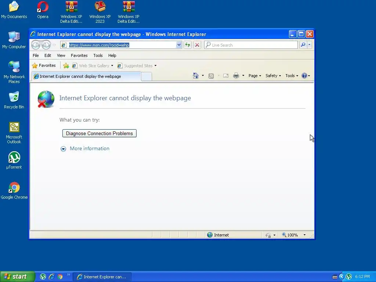
Task: Open Suggested Sites link
Action: click(x=135, y=66)
